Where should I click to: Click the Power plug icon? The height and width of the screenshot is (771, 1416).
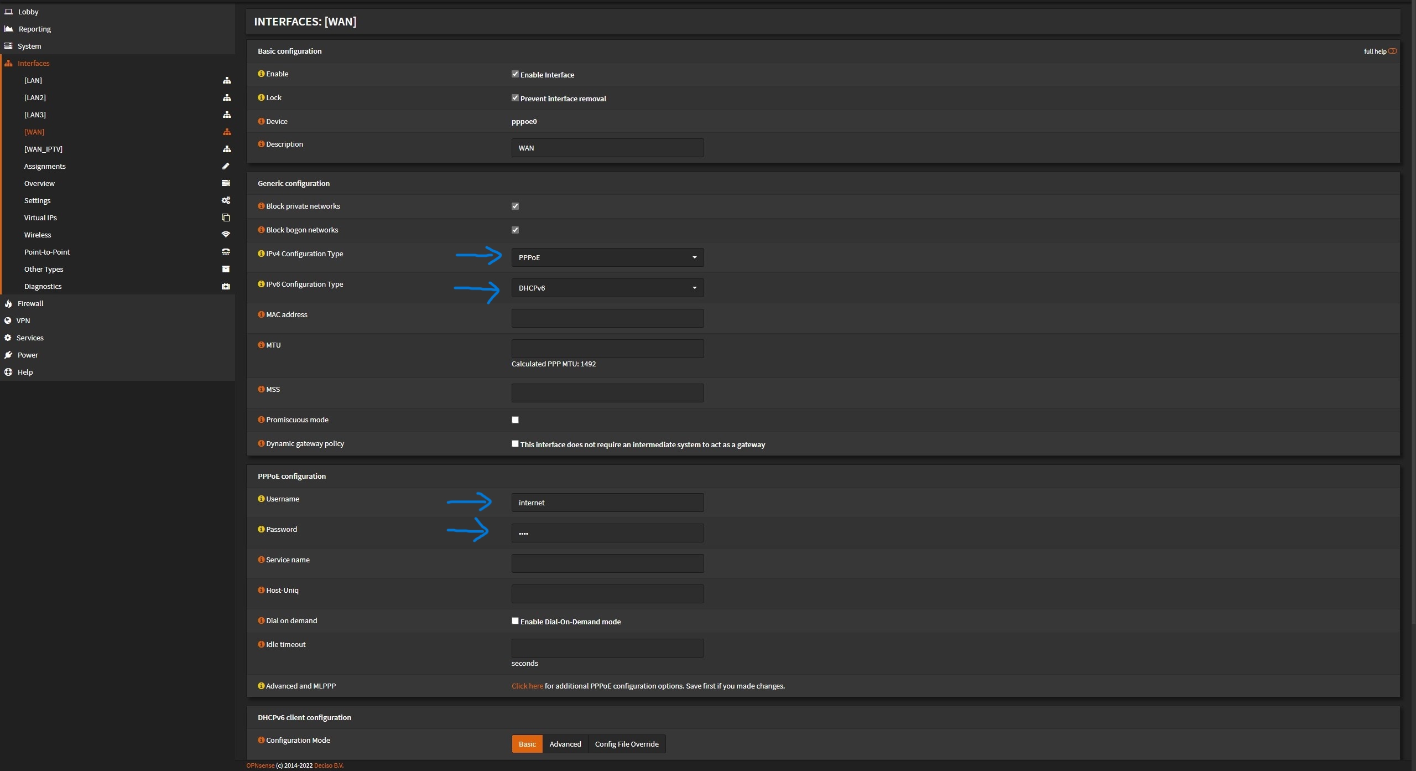coord(8,355)
